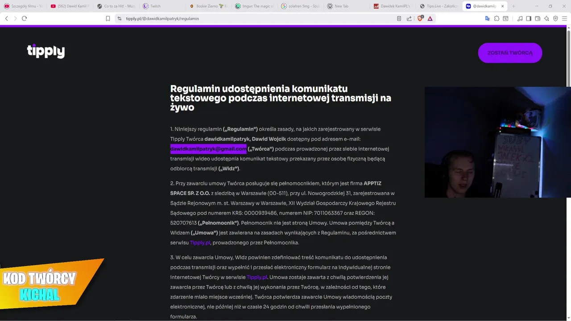Switch to Co to za Hit! tab

[116, 6]
